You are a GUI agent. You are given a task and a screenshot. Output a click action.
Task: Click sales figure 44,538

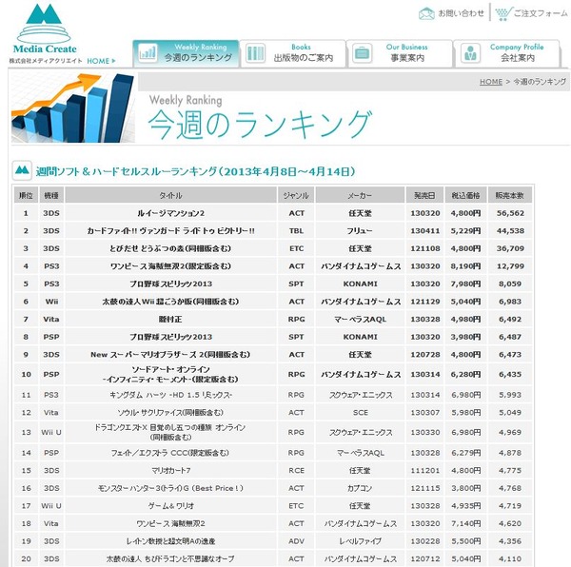point(510,231)
